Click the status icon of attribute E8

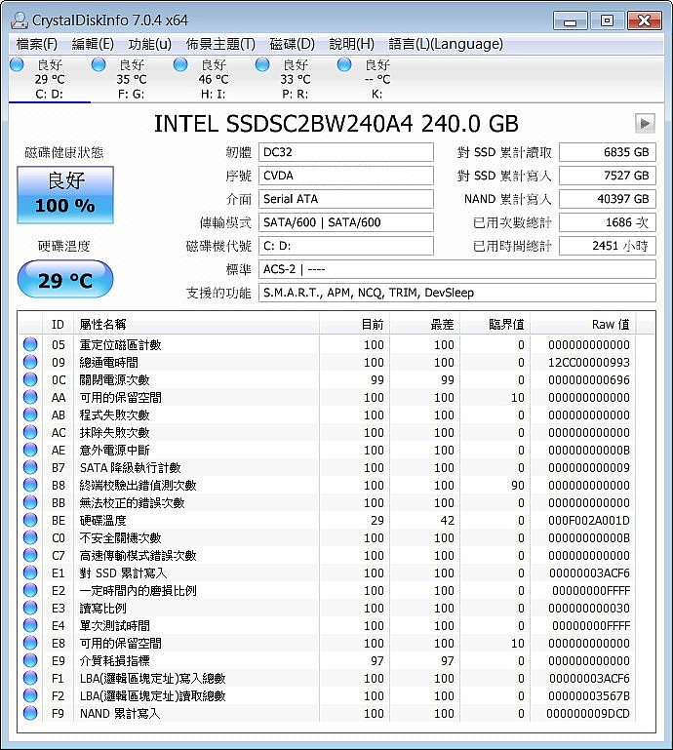(30, 643)
